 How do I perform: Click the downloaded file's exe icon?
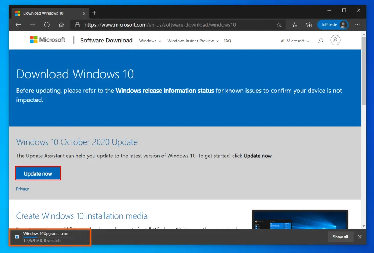pyautogui.click(x=17, y=237)
